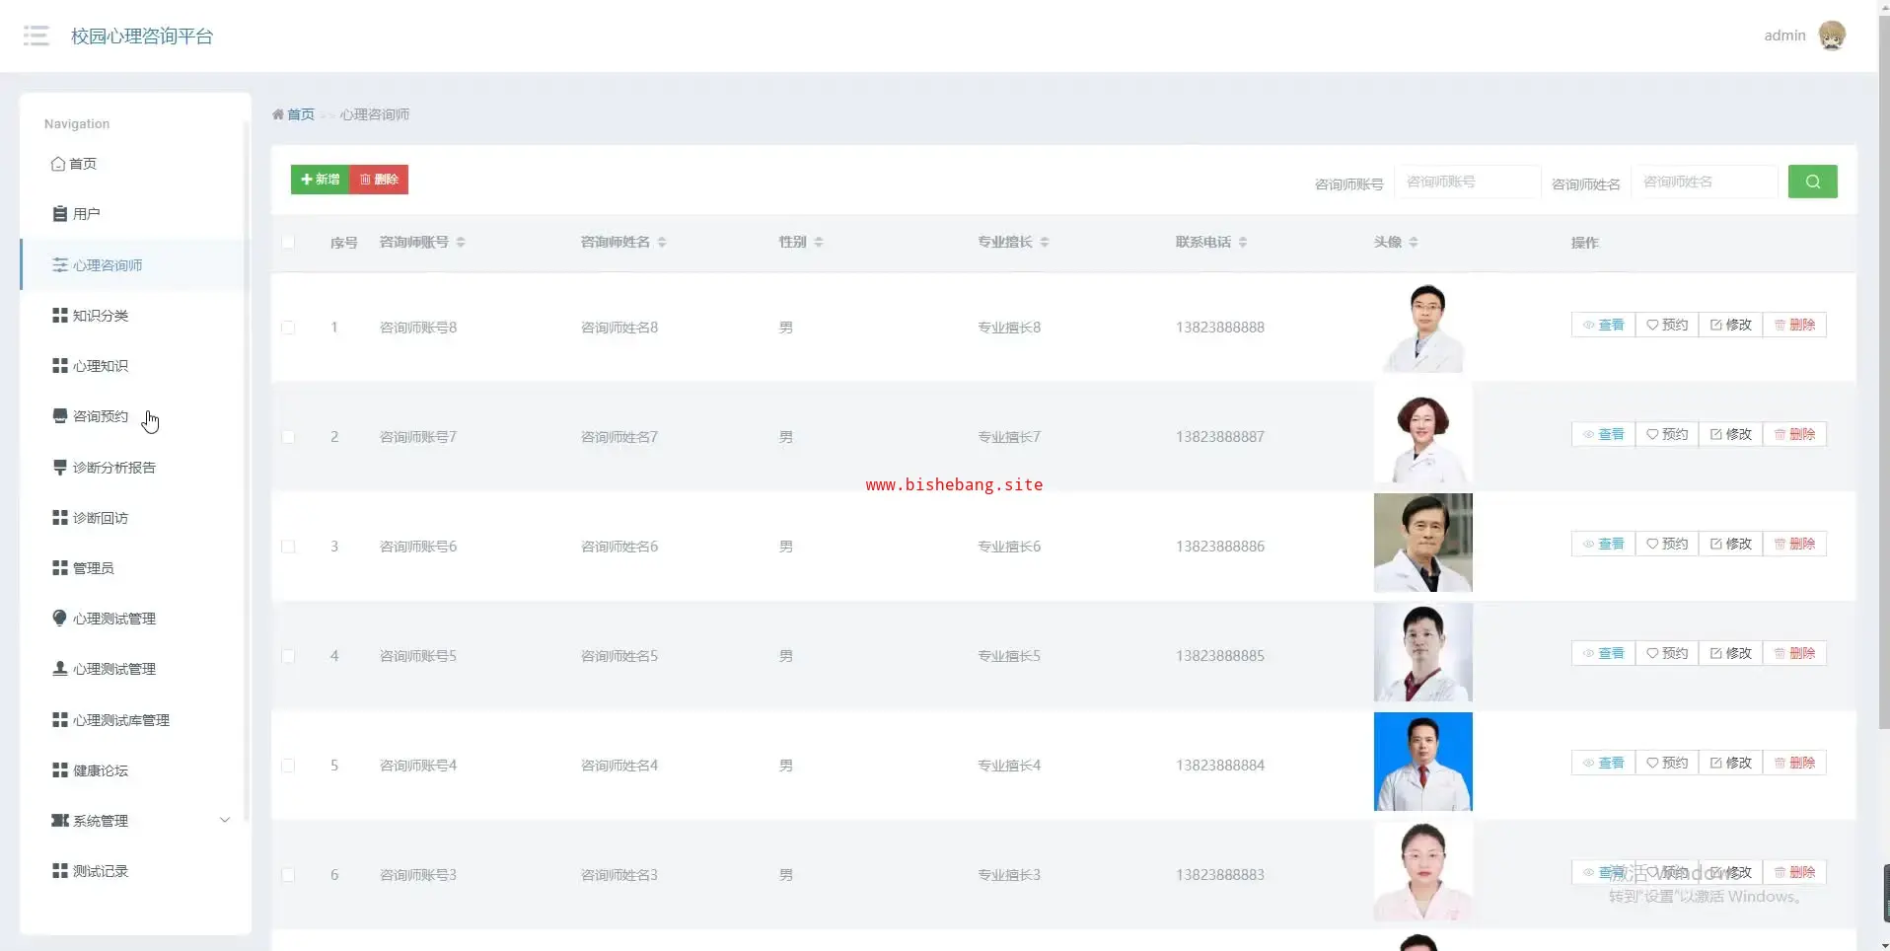The height and width of the screenshot is (951, 1890).
Task: Open 心理测试管理 with the lightbulb icon
Action: coord(134,619)
